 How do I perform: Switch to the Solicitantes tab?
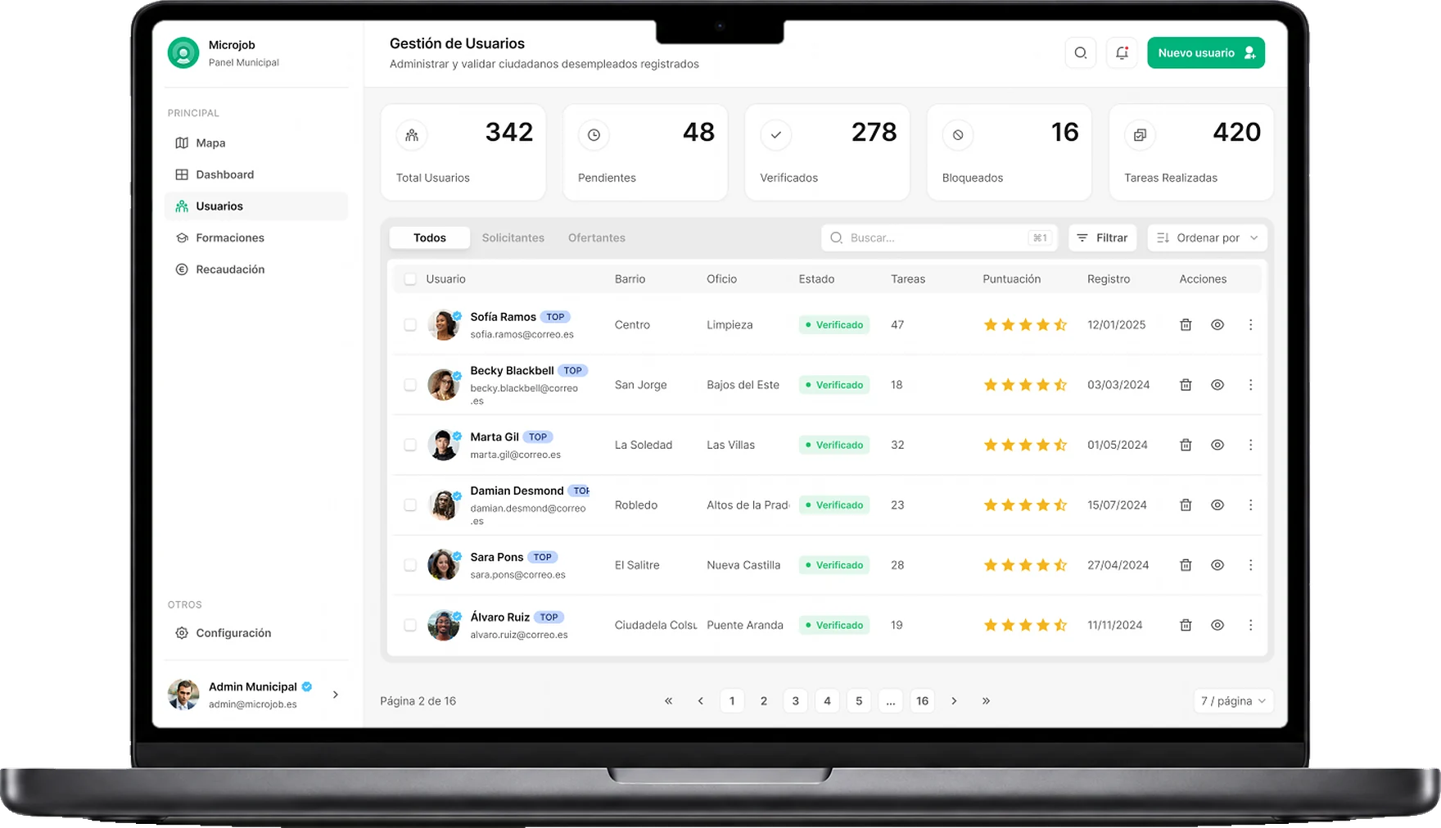(513, 238)
